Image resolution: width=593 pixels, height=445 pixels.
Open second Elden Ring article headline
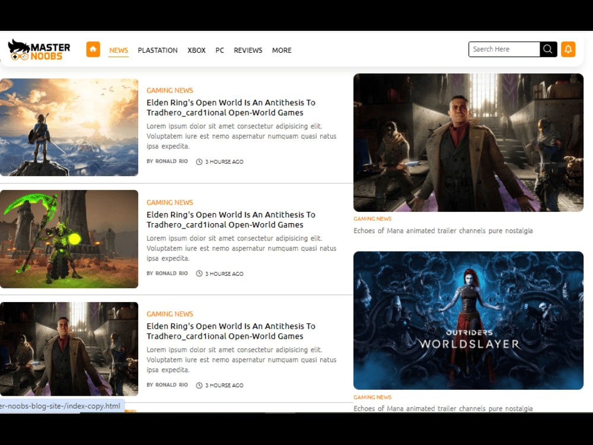tap(231, 220)
